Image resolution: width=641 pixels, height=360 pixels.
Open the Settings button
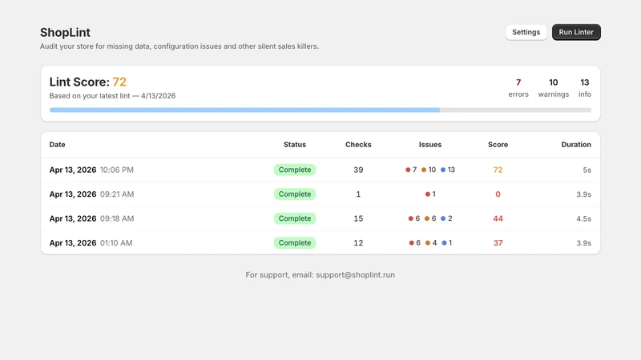(526, 32)
